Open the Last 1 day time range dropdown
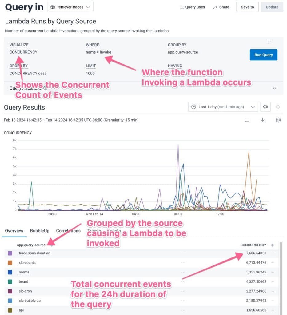This screenshot has height=315, width=287. tap(223, 107)
